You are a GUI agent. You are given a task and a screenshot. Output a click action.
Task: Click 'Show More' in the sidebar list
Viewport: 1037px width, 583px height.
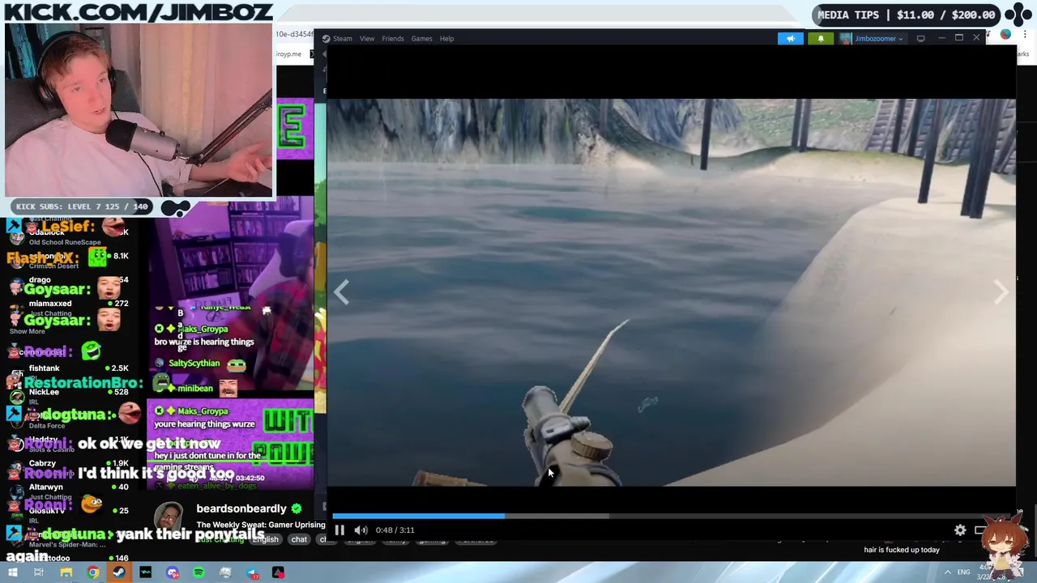(27, 331)
